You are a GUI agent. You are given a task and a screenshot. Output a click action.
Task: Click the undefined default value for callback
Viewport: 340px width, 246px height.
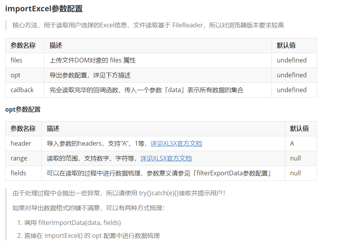point(292,90)
